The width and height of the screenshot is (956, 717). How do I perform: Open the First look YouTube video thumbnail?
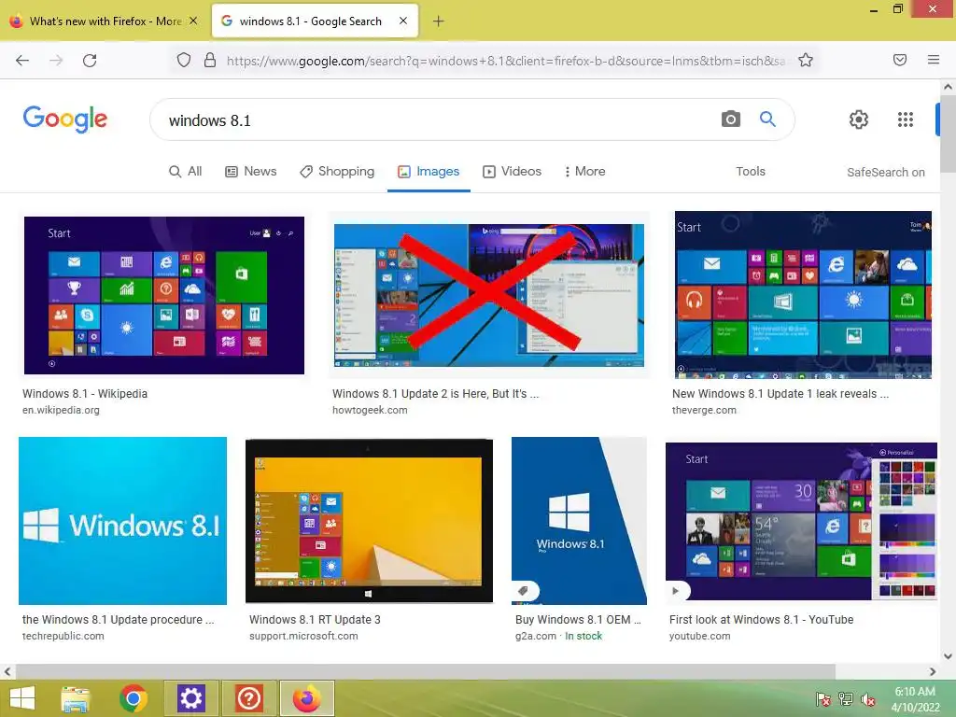(x=801, y=521)
